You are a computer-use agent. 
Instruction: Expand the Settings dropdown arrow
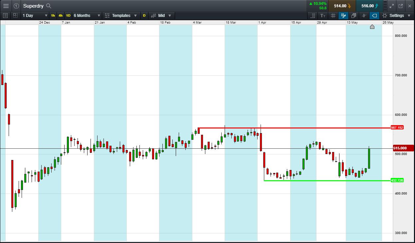pos(409,16)
